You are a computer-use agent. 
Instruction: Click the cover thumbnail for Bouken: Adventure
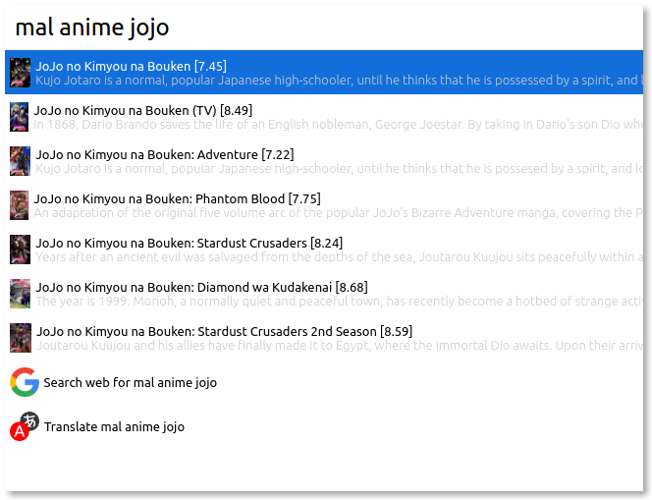click(x=21, y=161)
